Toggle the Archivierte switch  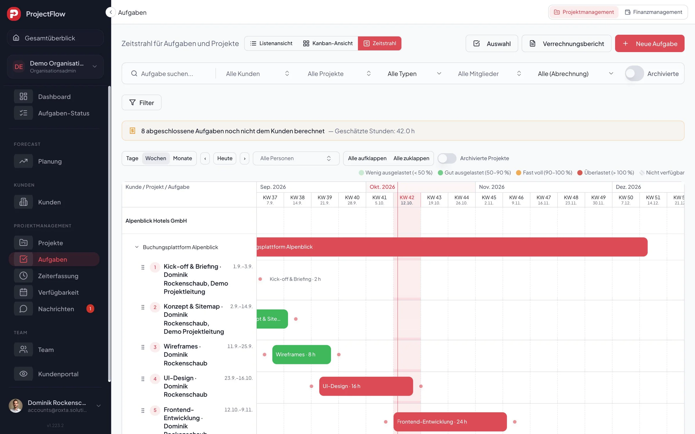click(x=634, y=73)
